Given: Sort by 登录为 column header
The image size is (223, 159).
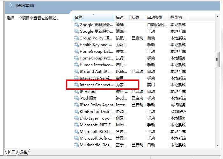Looking at the screenshot, I should coord(178,17).
